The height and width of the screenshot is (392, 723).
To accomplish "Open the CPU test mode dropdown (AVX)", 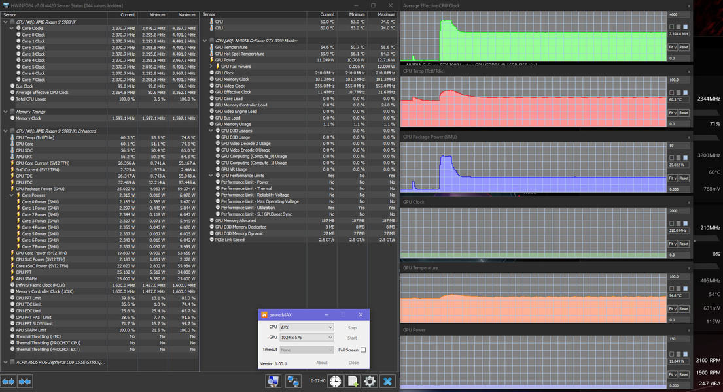I will pos(307,327).
